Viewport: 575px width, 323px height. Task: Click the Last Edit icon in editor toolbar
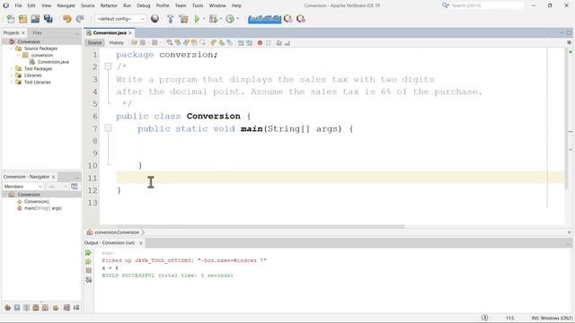pyautogui.click(x=134, y=43)
